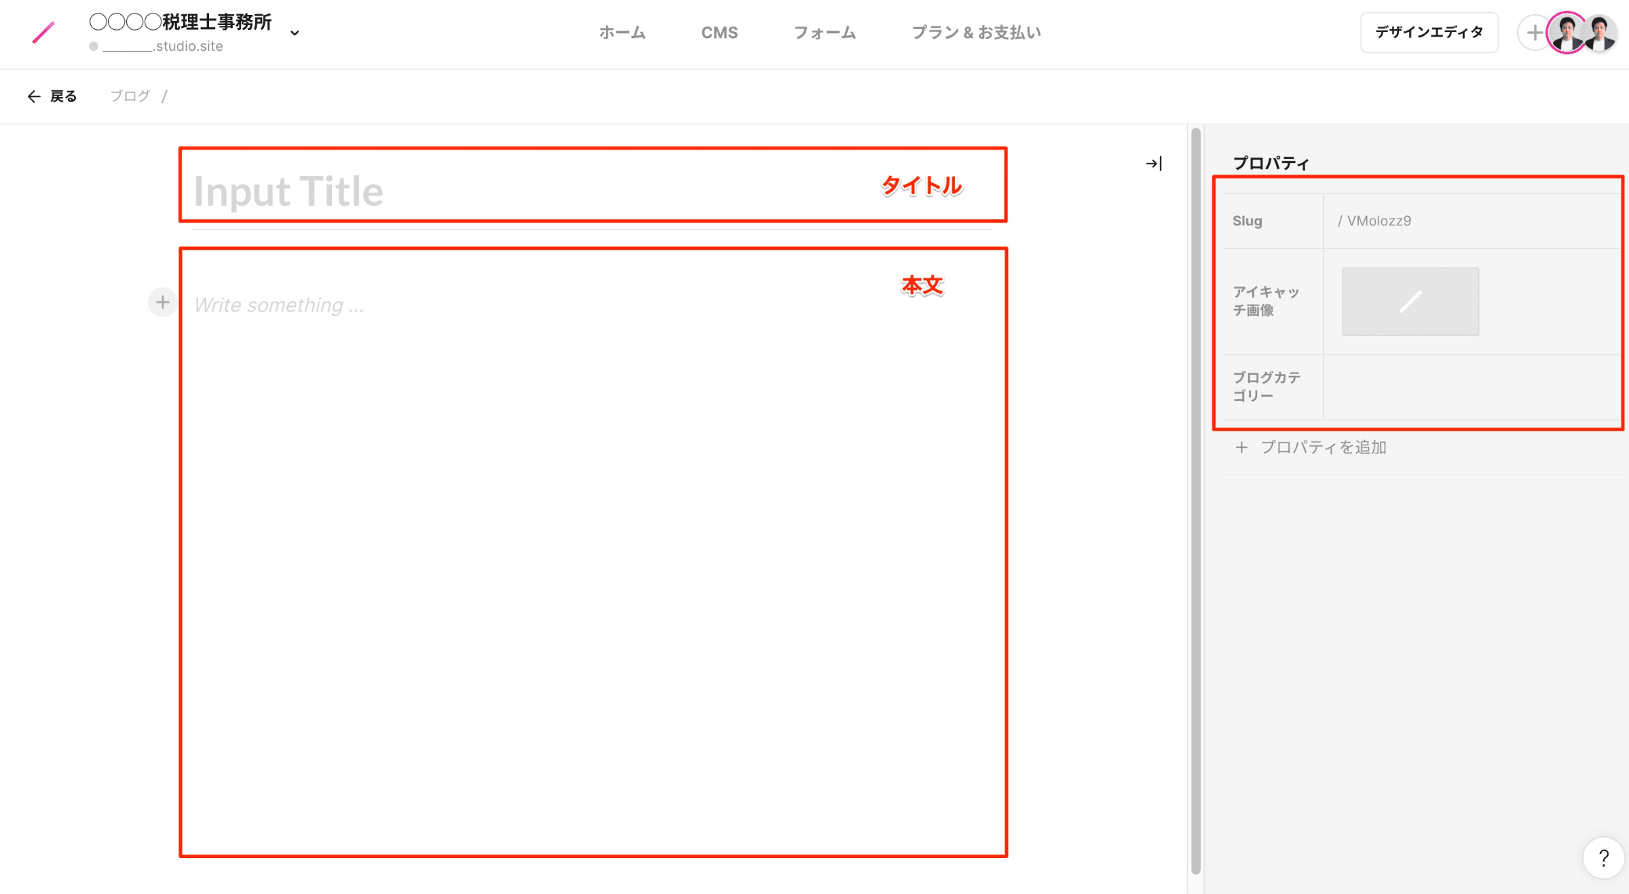Click the ブログ breadcrumb link
The height and width of the screenshot is (894, 1629).
point(130,96)
